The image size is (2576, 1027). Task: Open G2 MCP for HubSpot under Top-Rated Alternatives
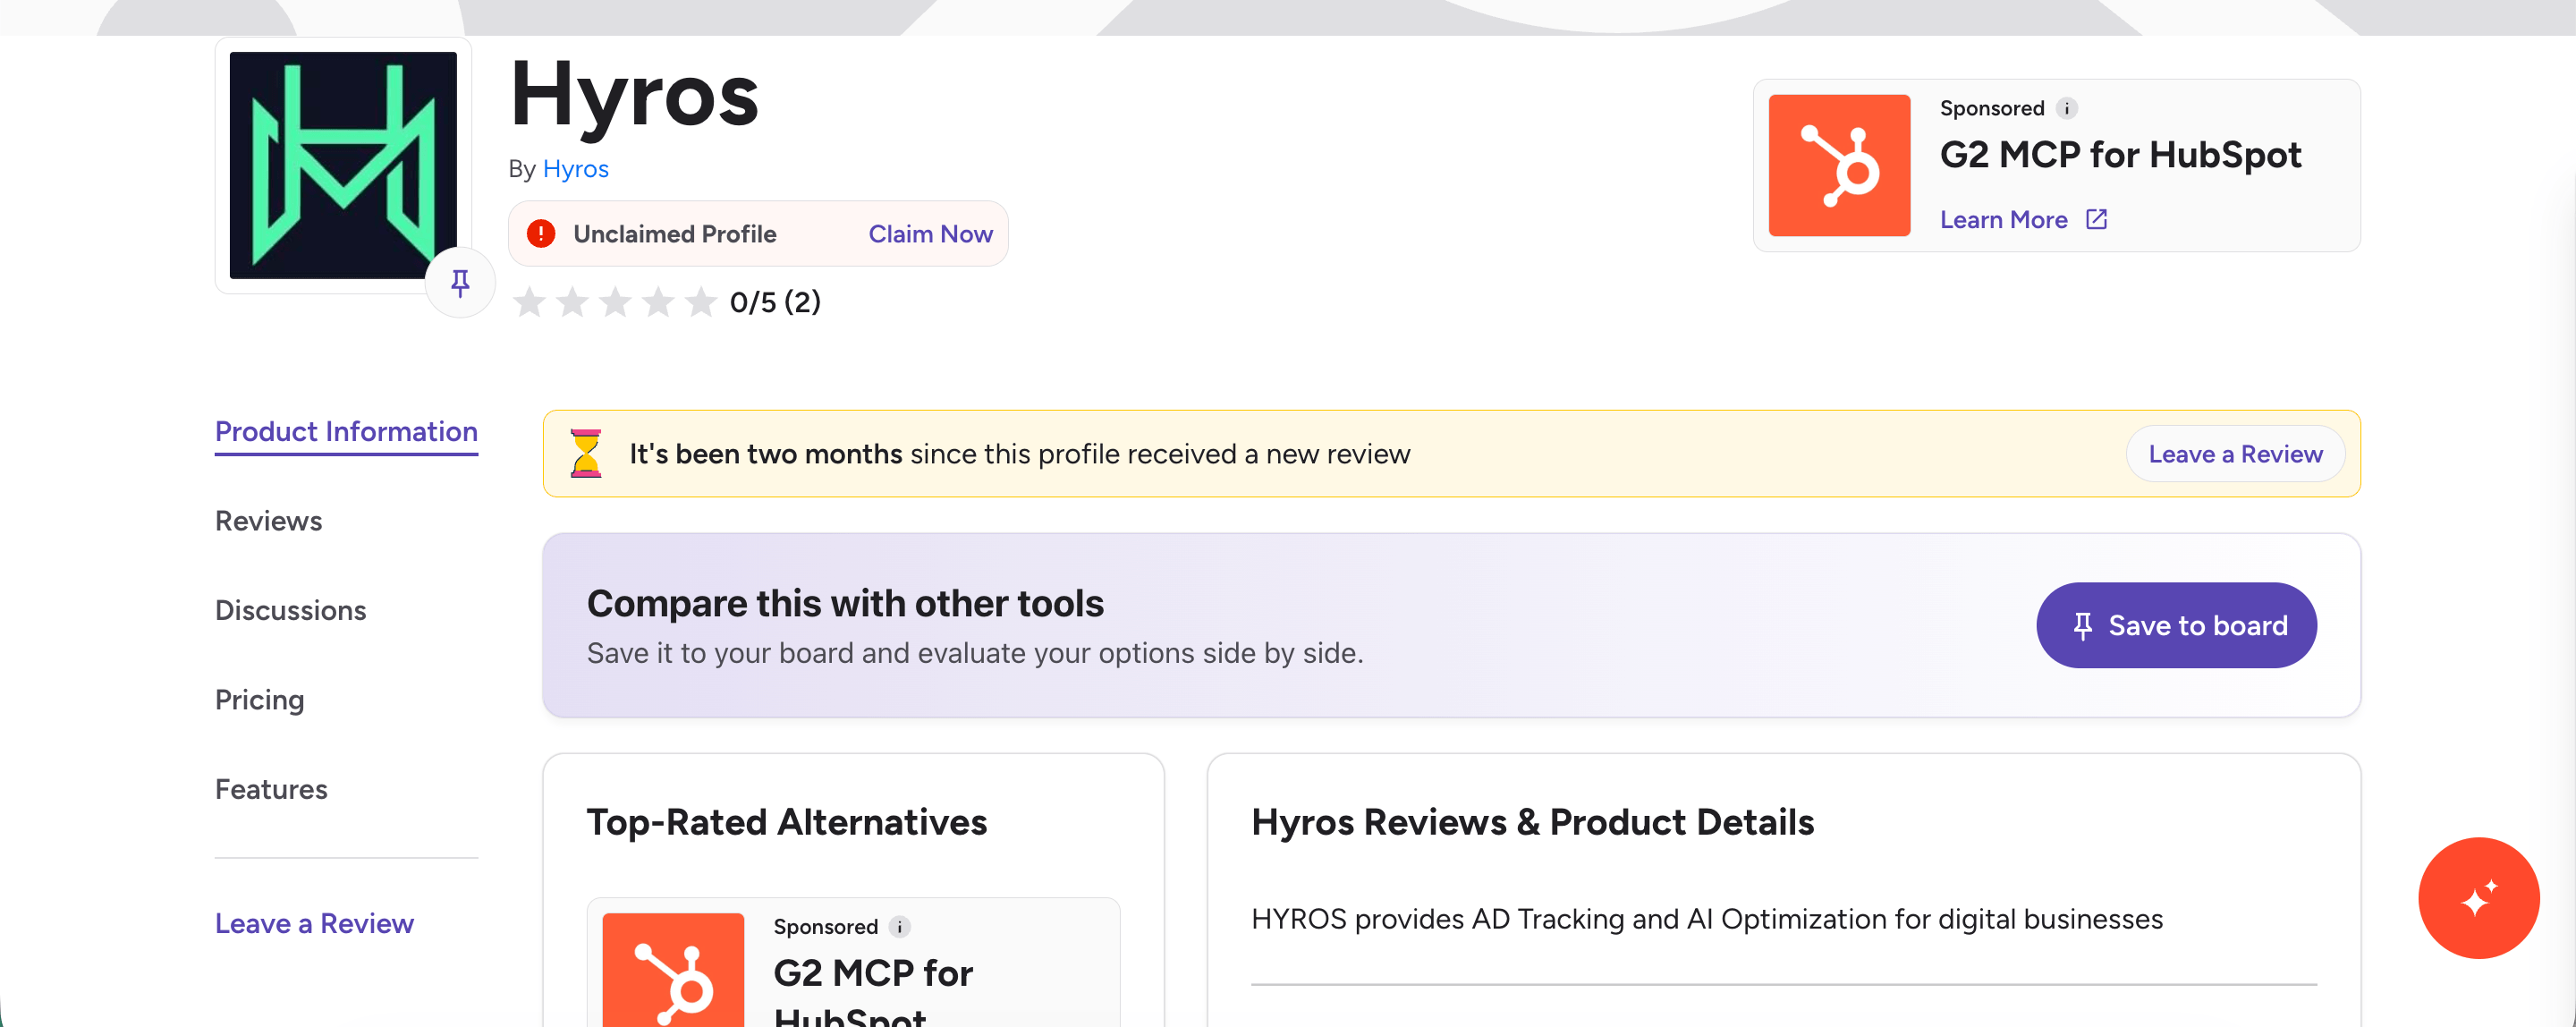[x=873, y=991]
